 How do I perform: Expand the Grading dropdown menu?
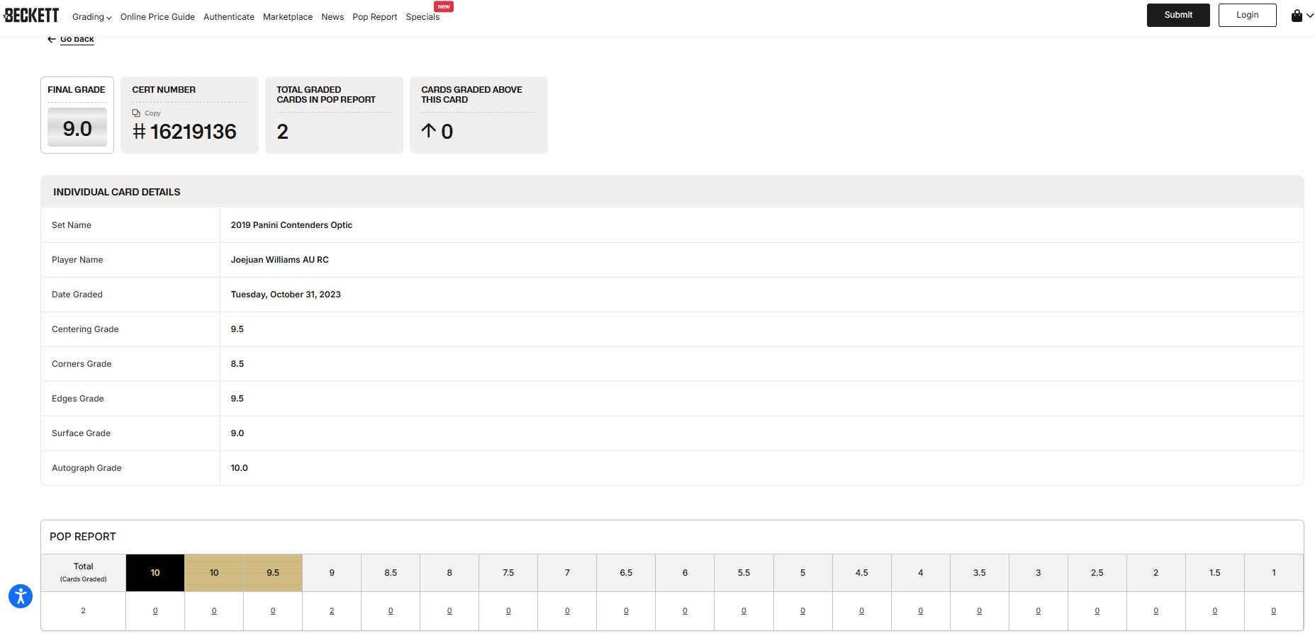[x=91, y=17]
